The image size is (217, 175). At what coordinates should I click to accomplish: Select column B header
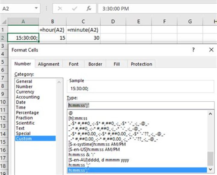[52, 21]
